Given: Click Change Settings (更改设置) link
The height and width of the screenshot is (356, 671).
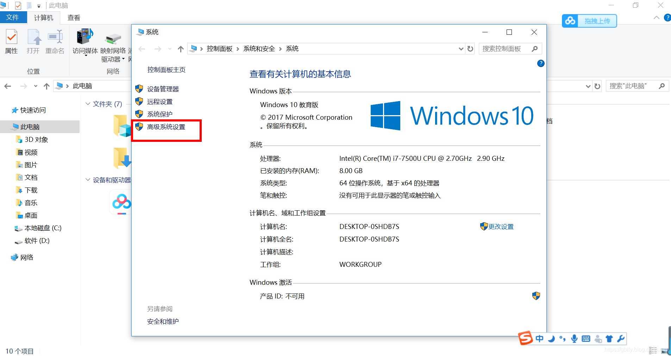Looking at the screenshot, I should [501, 226].
